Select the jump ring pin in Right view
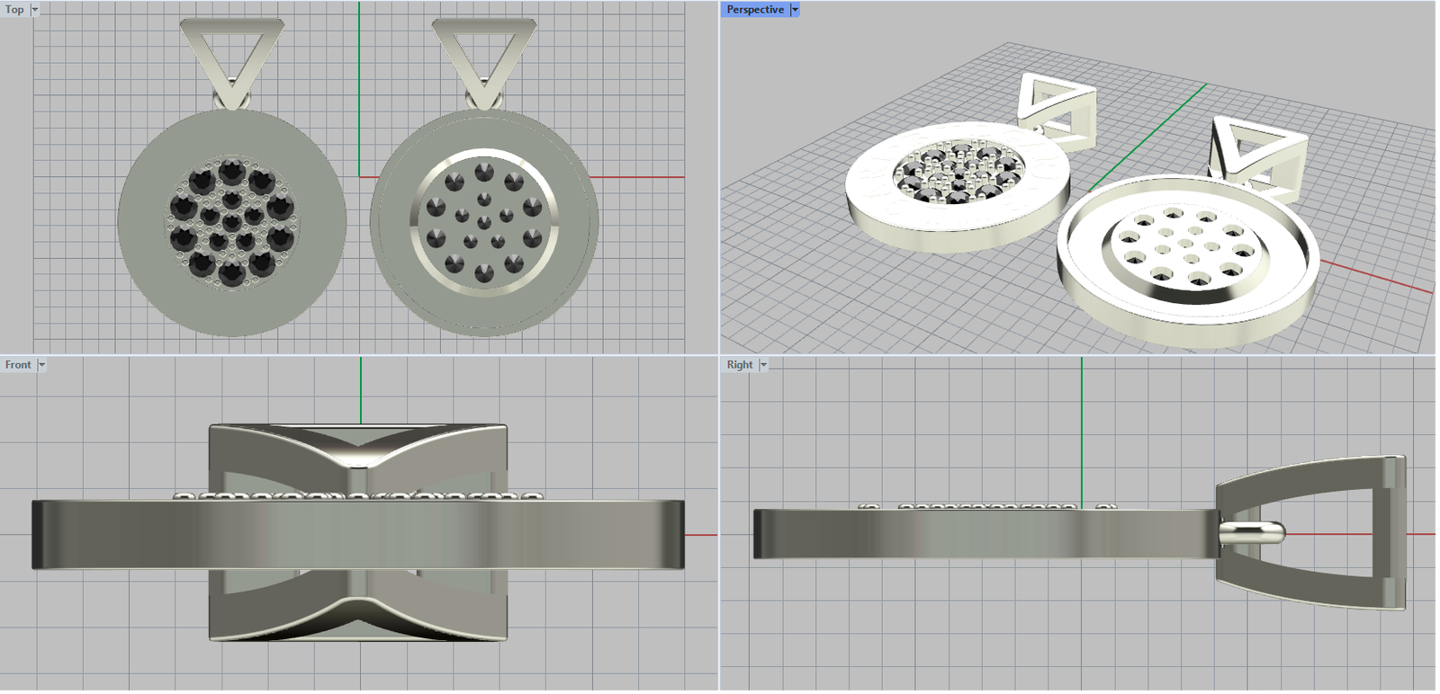The height and width of the screenshot is (694, 1440). 1253,533
